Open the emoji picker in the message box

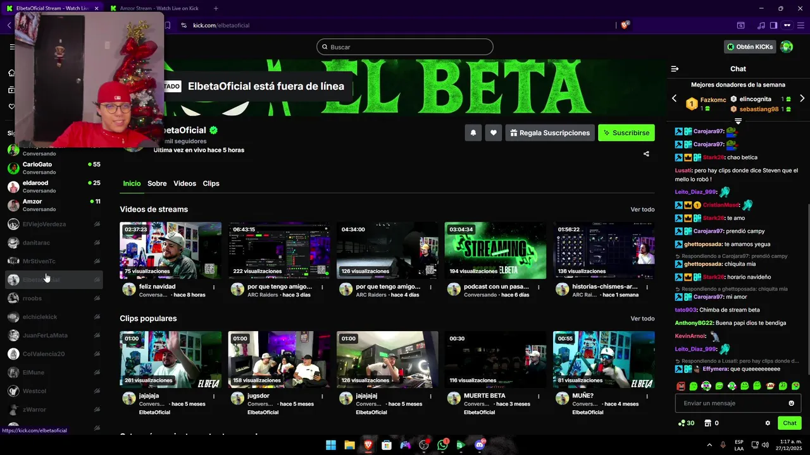point(791,403)
